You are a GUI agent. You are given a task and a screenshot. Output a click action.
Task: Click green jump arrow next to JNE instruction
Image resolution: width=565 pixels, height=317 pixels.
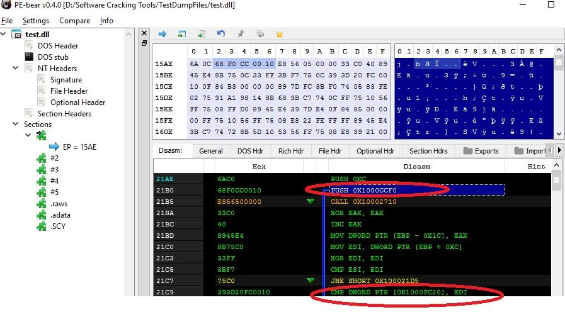tap(310, 281)
